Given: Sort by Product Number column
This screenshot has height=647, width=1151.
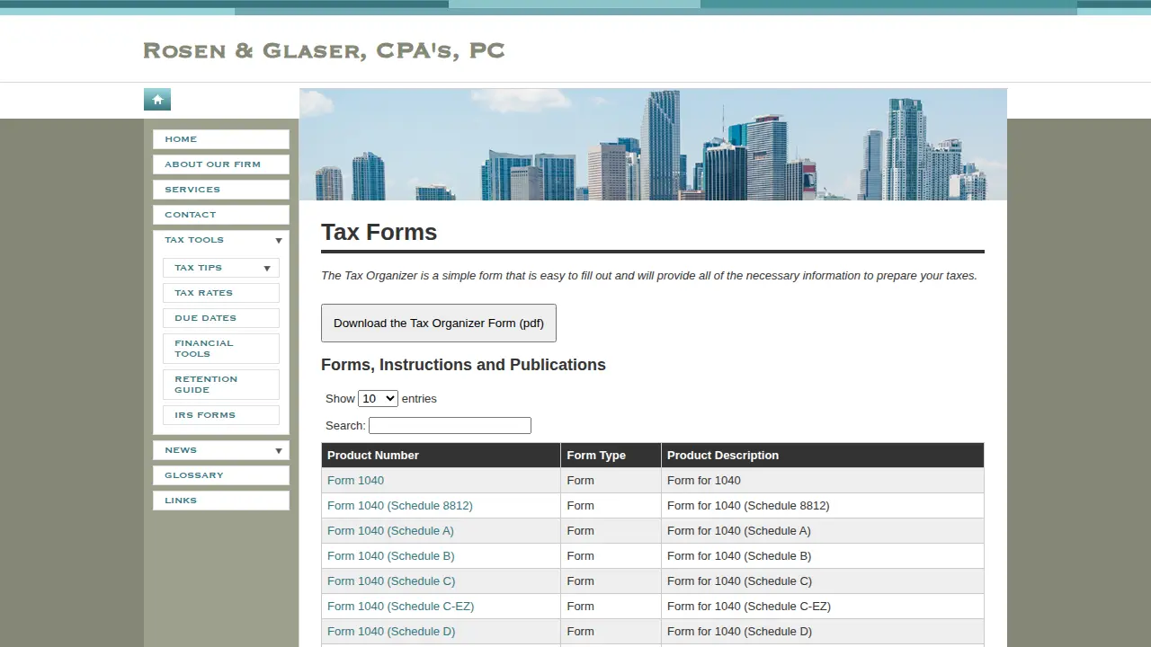Looking at the screenshot, I should tap(441, 455).
